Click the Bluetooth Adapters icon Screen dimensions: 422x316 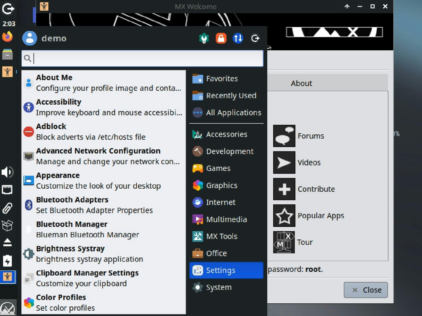click(x=29, y=205)
